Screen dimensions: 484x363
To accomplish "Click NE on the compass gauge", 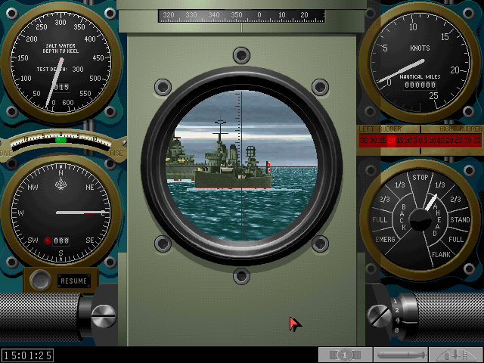I will tap(90, 187).
